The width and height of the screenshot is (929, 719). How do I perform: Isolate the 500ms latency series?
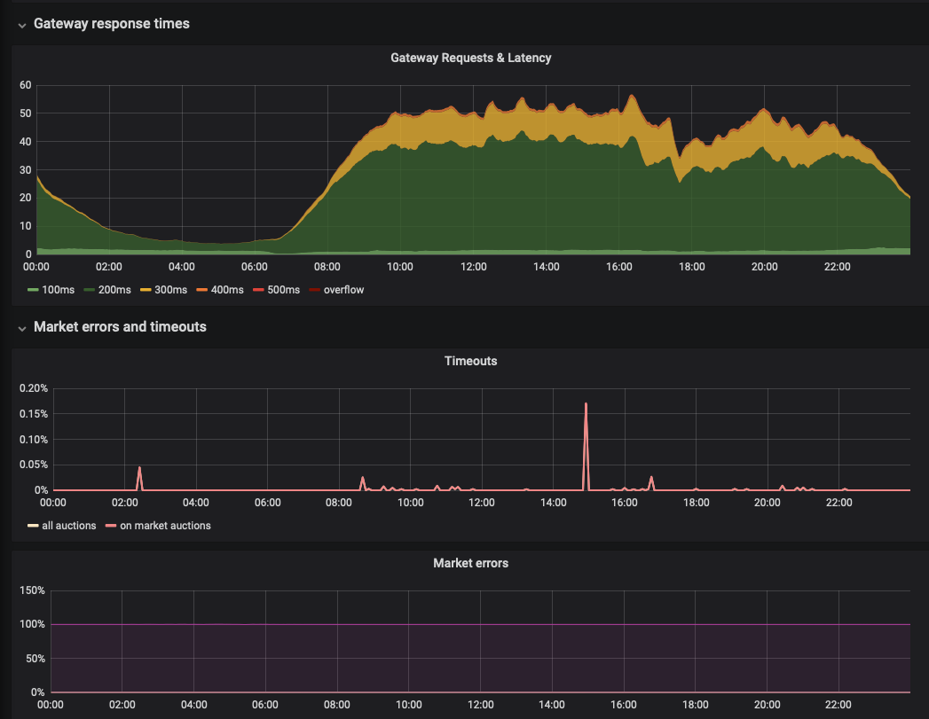[x=280, y=290]
